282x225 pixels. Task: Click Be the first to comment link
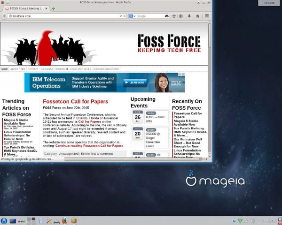point(97,154)
